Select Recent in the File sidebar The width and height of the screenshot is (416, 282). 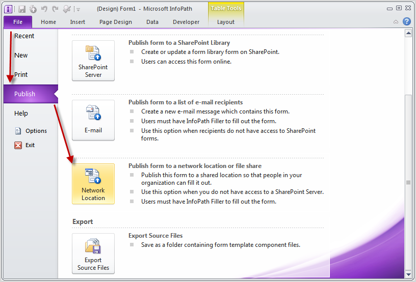pyautogui.click(x=24, y=36)
